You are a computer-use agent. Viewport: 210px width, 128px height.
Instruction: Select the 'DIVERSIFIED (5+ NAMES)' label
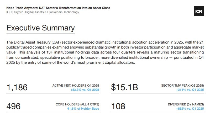point(186,104)
